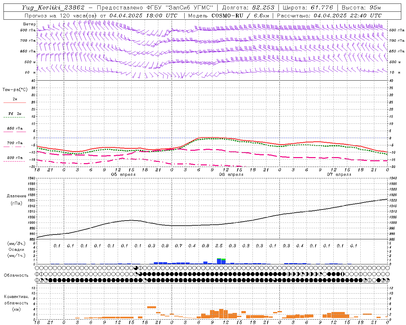Select the 850 гПа temperature legend entry

coord(15,129)
